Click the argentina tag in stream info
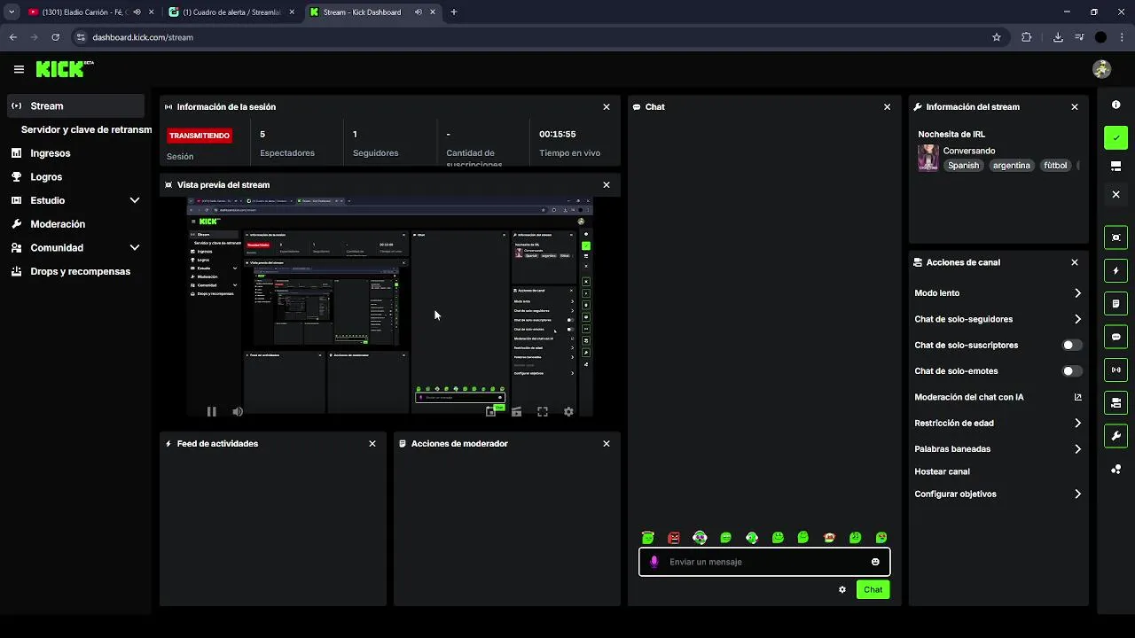 1012,166
